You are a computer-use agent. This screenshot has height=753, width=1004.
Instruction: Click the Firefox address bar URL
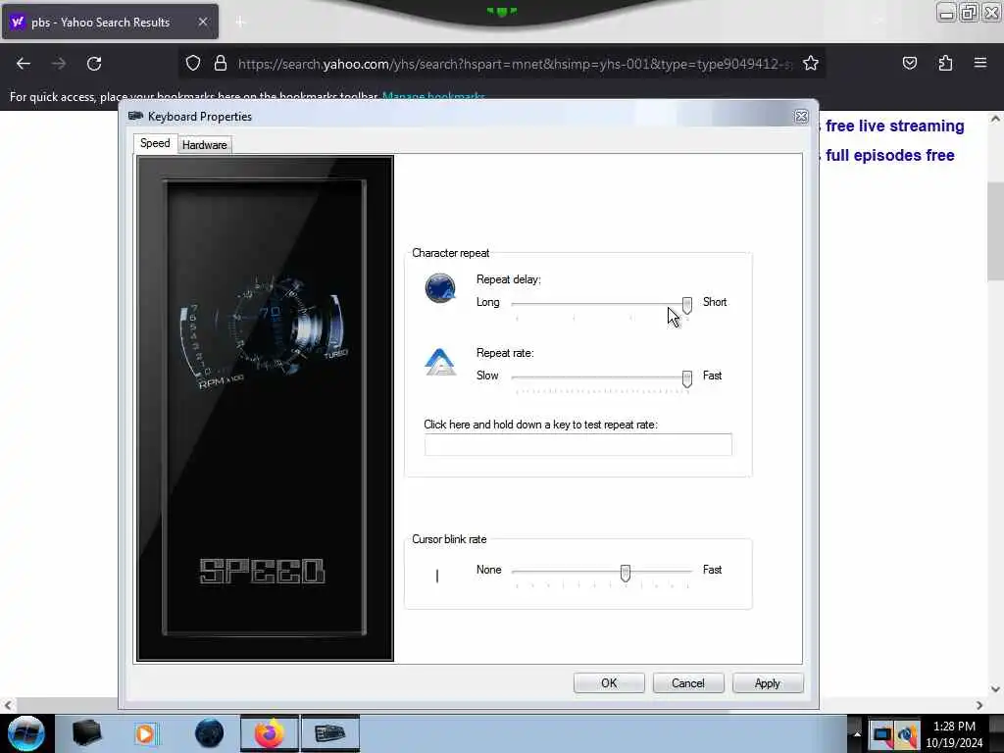(514, 64)
